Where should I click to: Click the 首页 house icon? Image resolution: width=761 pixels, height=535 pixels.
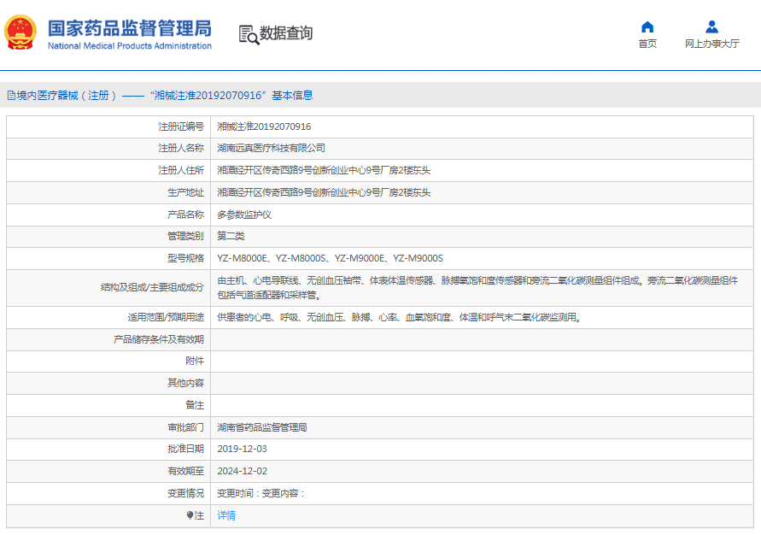point(647,26)
